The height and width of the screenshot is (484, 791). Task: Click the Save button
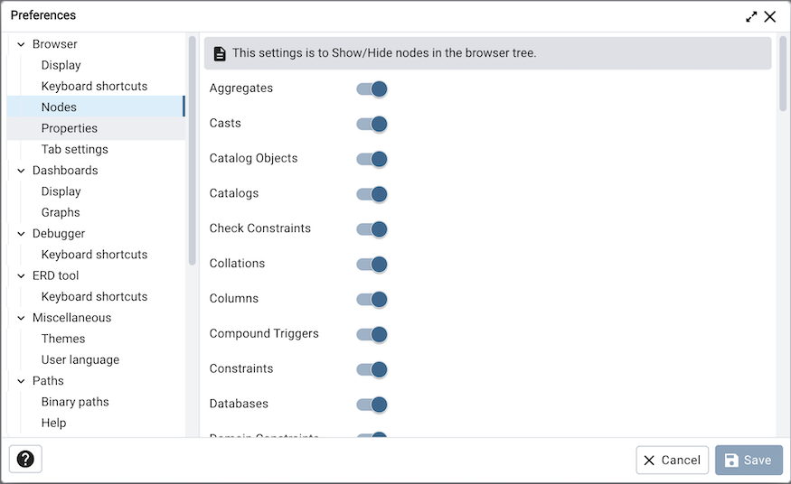(x=749, y=461)
